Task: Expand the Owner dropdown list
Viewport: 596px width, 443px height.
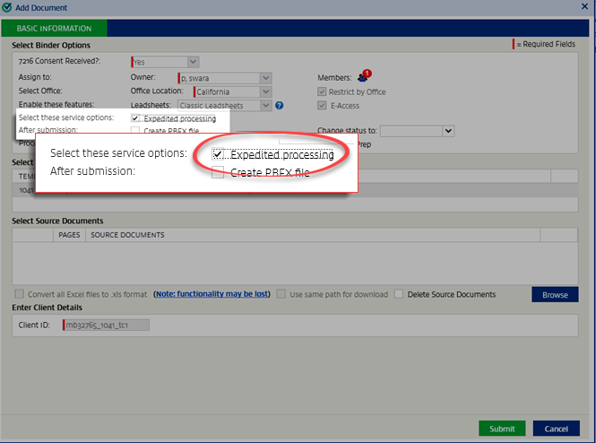Action: coord(265,78)
